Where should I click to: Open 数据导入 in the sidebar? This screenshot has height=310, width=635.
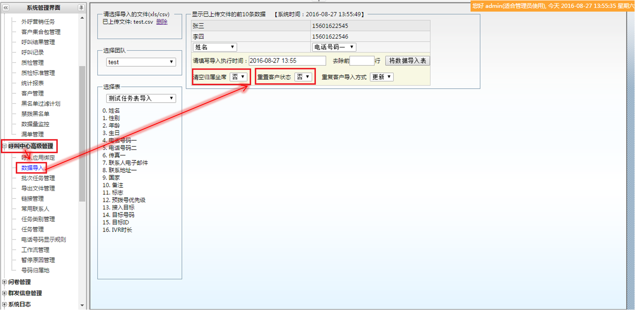pos(32,168)
